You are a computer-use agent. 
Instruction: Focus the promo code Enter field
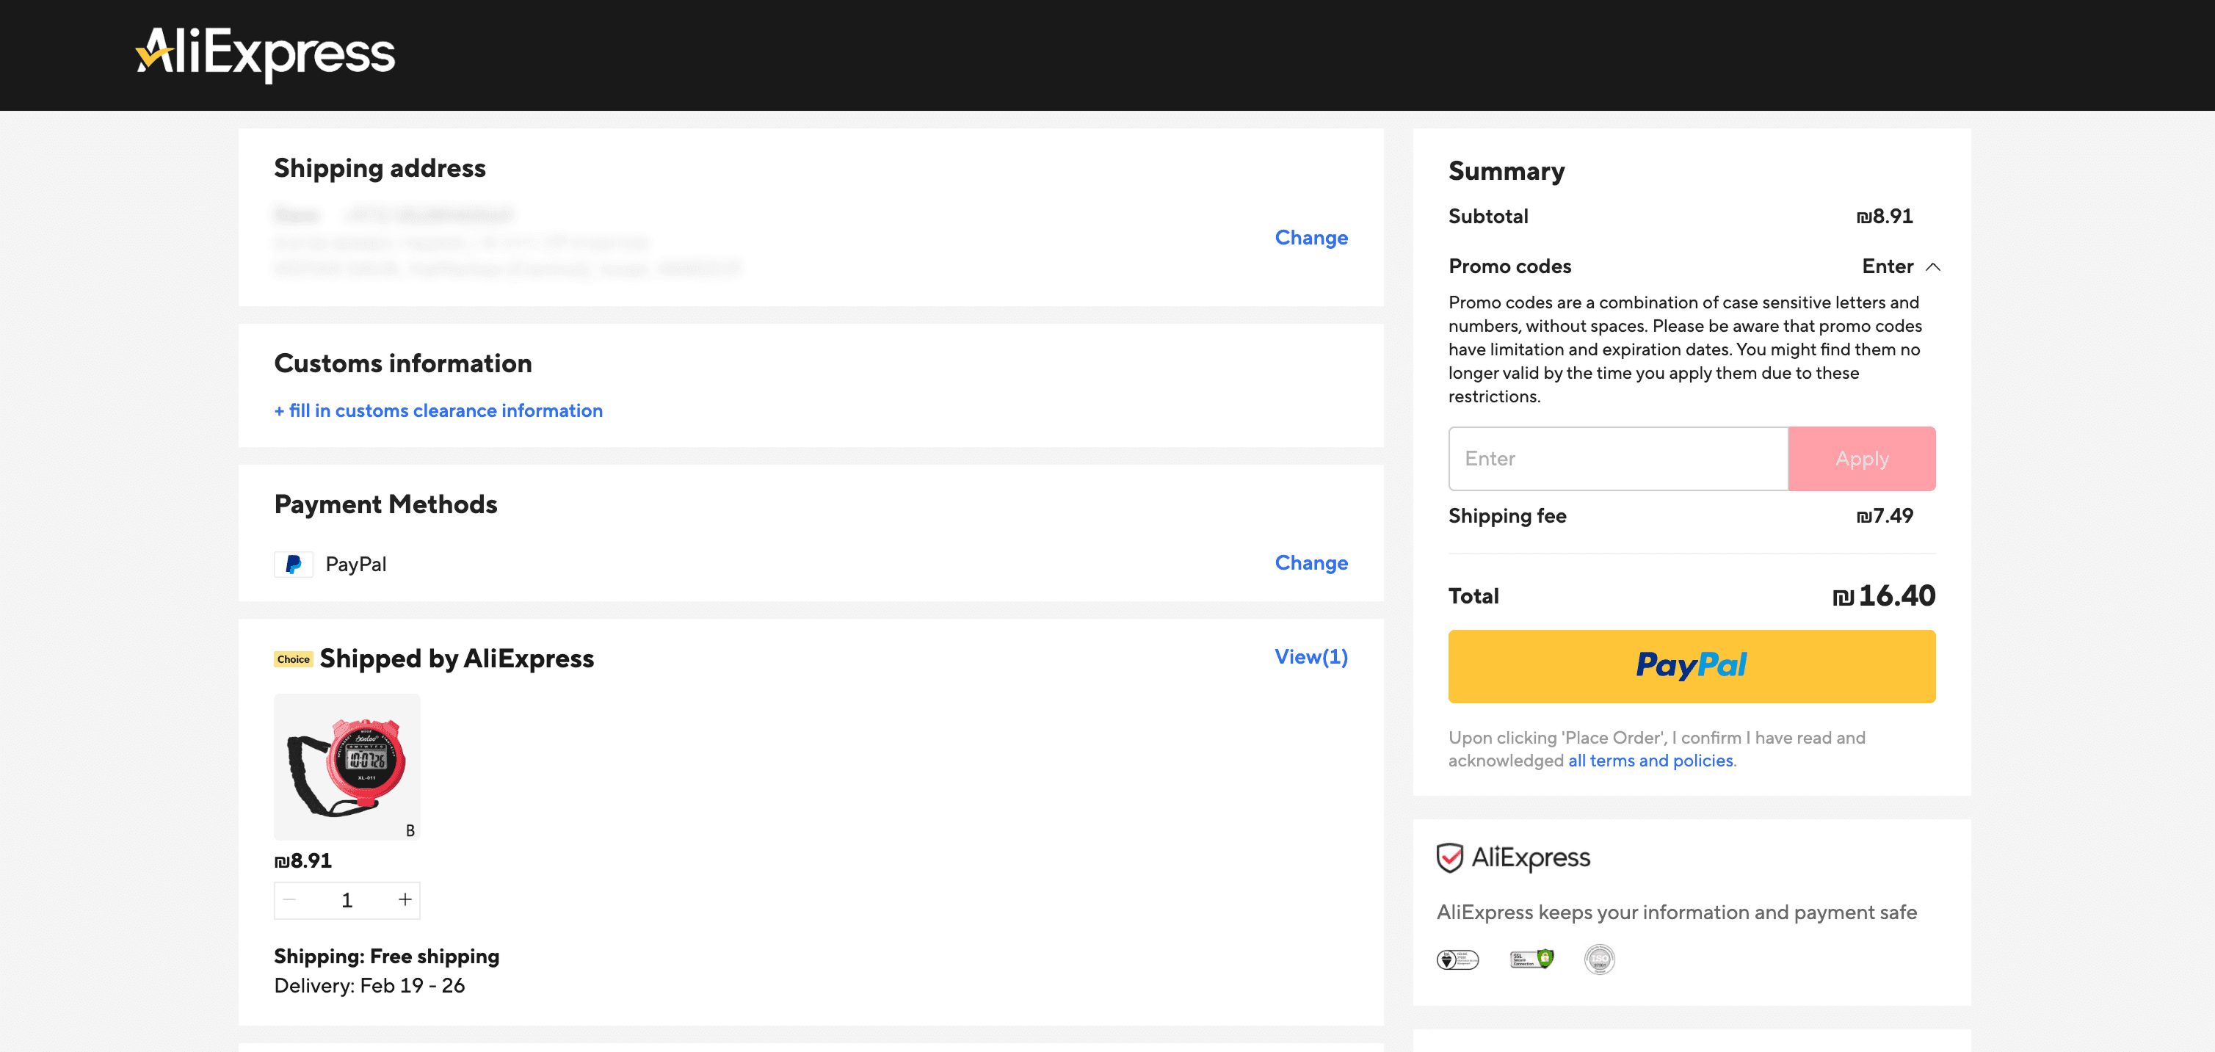coord(1617,459)
